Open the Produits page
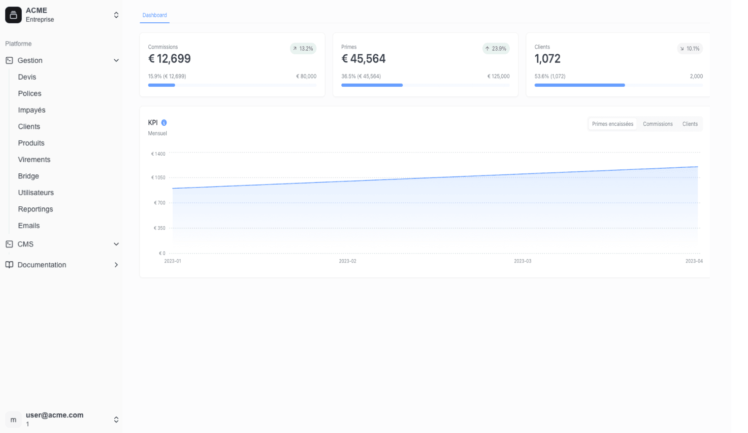 click(x=31, y=143)
